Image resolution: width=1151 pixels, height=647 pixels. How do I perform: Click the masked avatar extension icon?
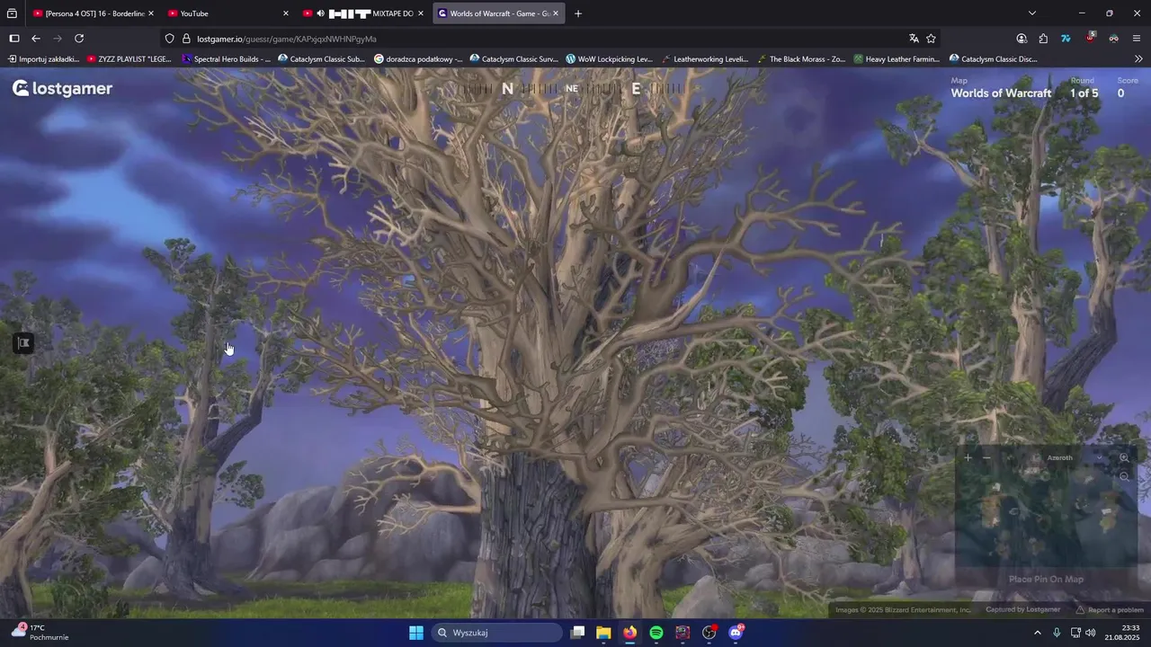(1113, 39)
